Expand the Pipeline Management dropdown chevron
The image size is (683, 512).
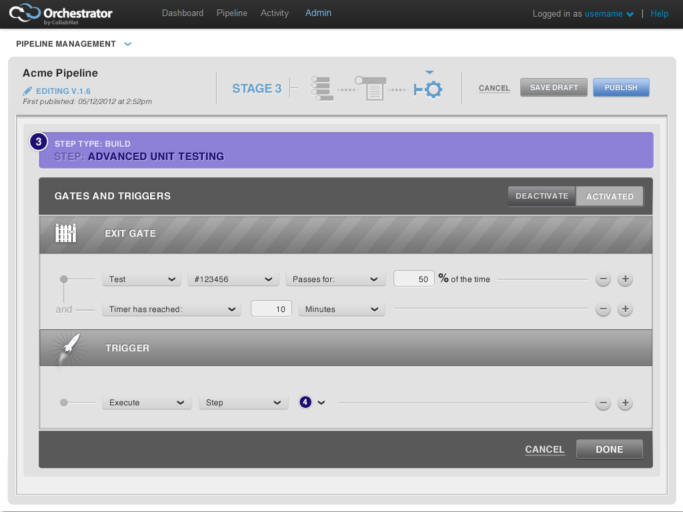(x=127, y=44)
